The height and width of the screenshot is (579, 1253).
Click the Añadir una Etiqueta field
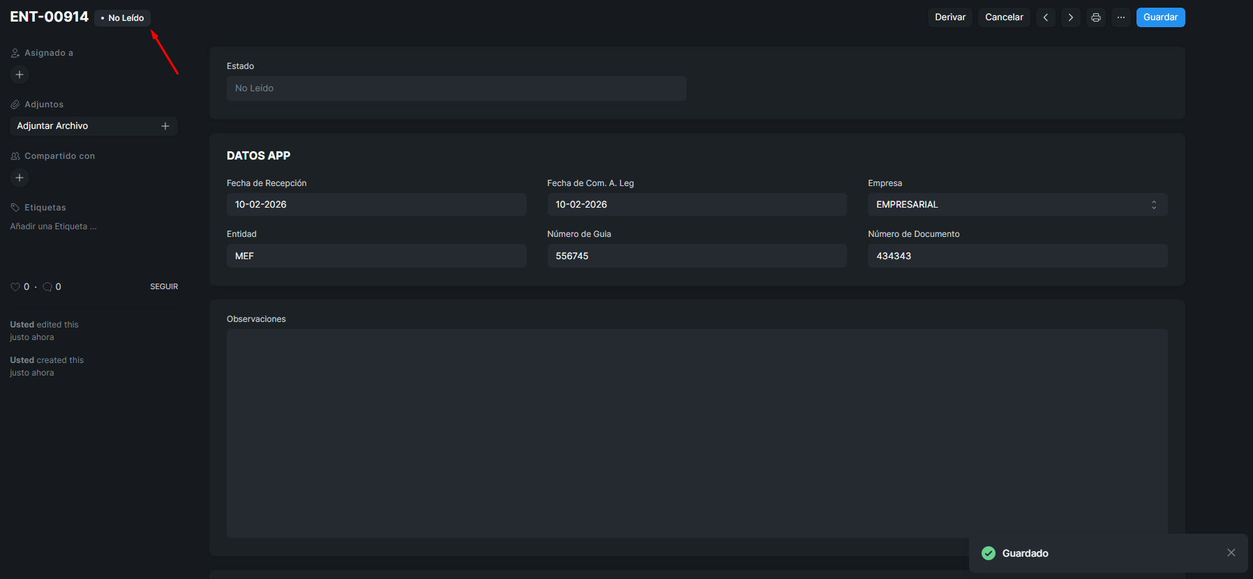54,226
